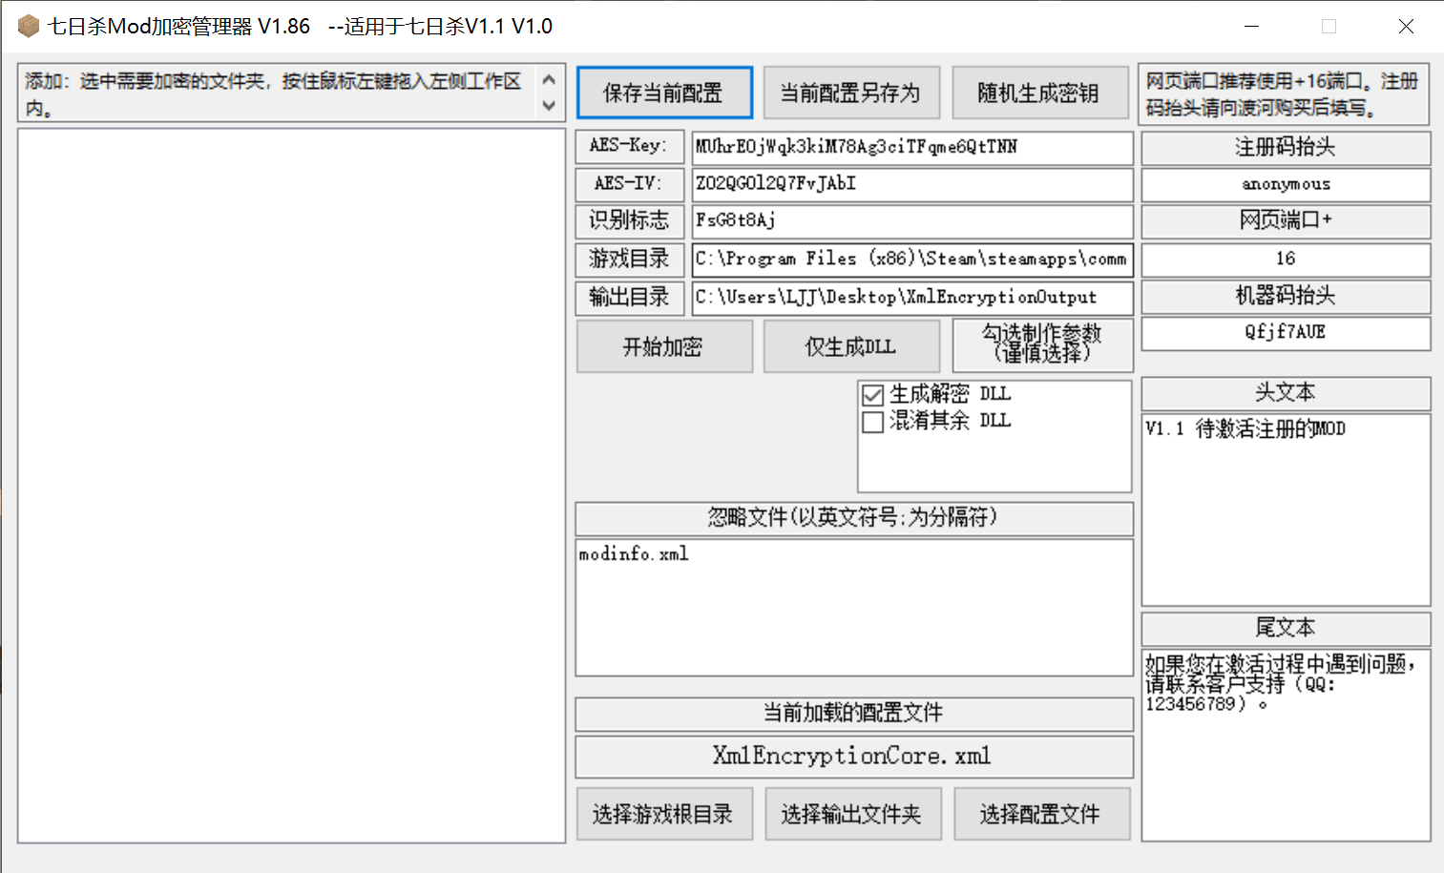This screenshot has width=1444, height=873.
Task: Edit the header text box with V1.1 待激活注册的MOD
Action: point(1286,509)
